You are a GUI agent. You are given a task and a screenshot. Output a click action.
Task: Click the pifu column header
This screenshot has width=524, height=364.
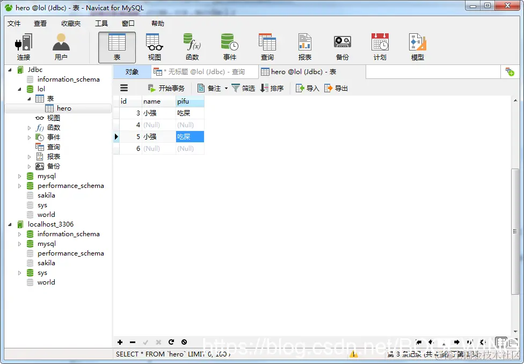point(190,101)
